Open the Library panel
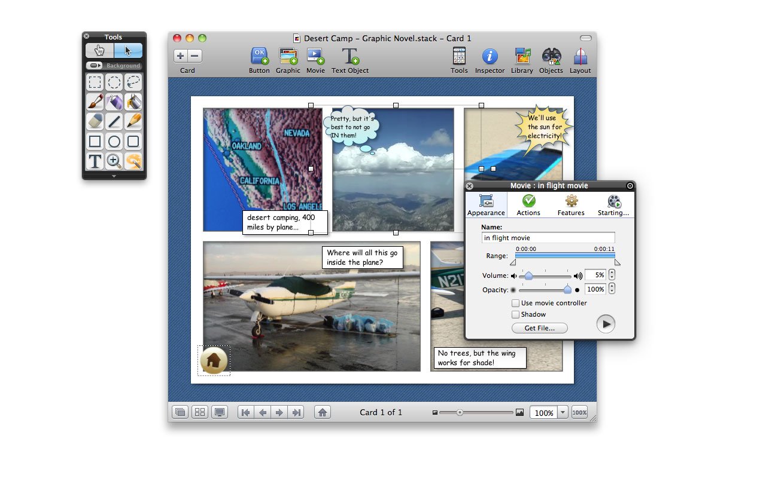Image resolution: width=766 pixels, height=478 pixels. pos(522,60)
